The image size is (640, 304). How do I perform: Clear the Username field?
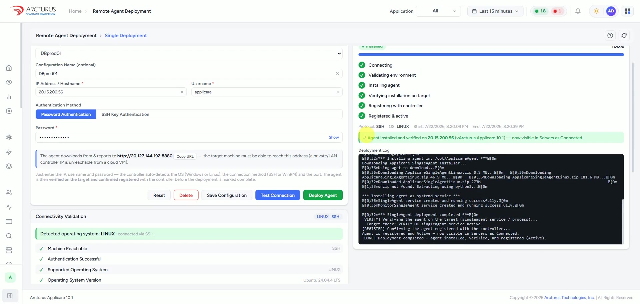(x=338, y=92)
